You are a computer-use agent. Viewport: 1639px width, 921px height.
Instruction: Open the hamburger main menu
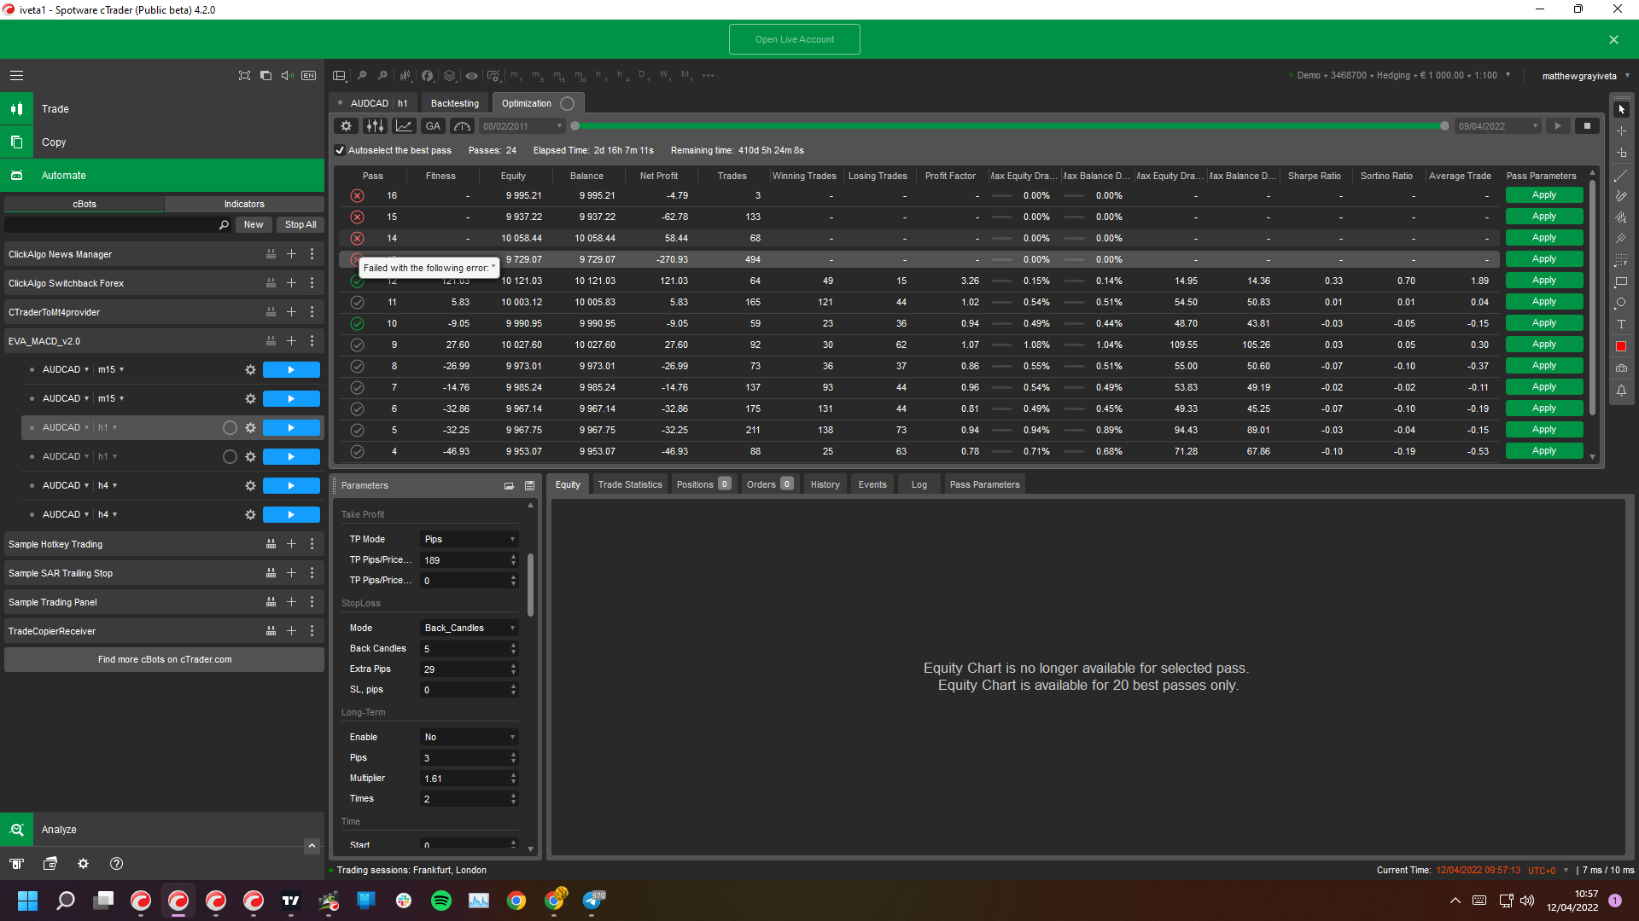[x=16, y=75]
